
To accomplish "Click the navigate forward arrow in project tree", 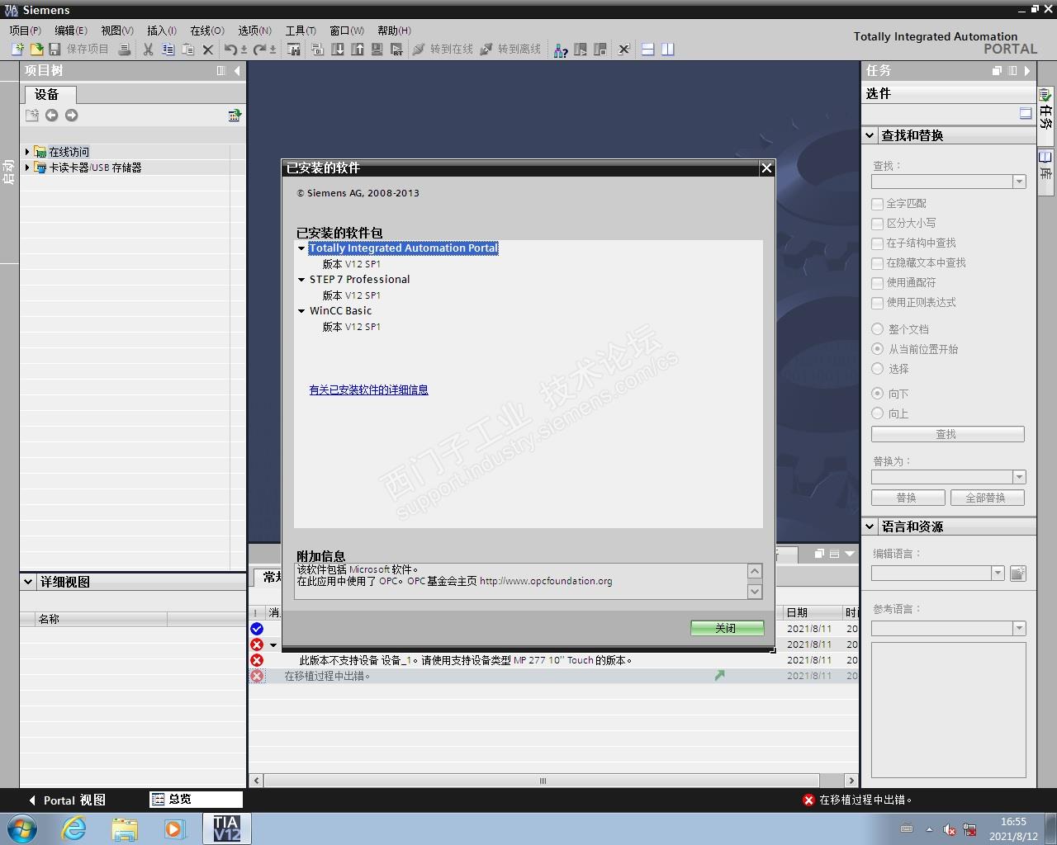I will click(72, 116).
